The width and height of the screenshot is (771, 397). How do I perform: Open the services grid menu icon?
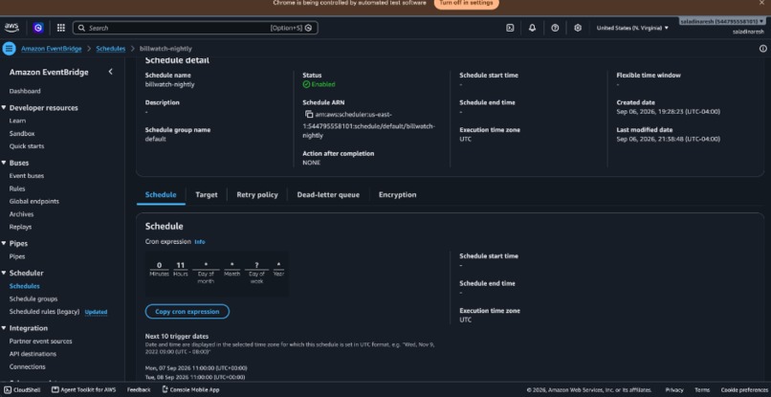click(x=61, y=28)
